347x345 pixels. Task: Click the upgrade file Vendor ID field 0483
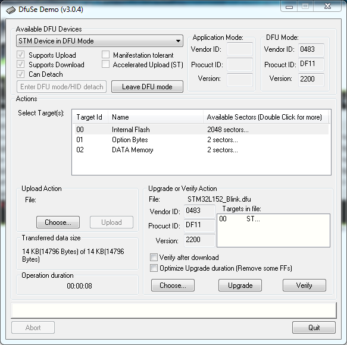(199, 211)
